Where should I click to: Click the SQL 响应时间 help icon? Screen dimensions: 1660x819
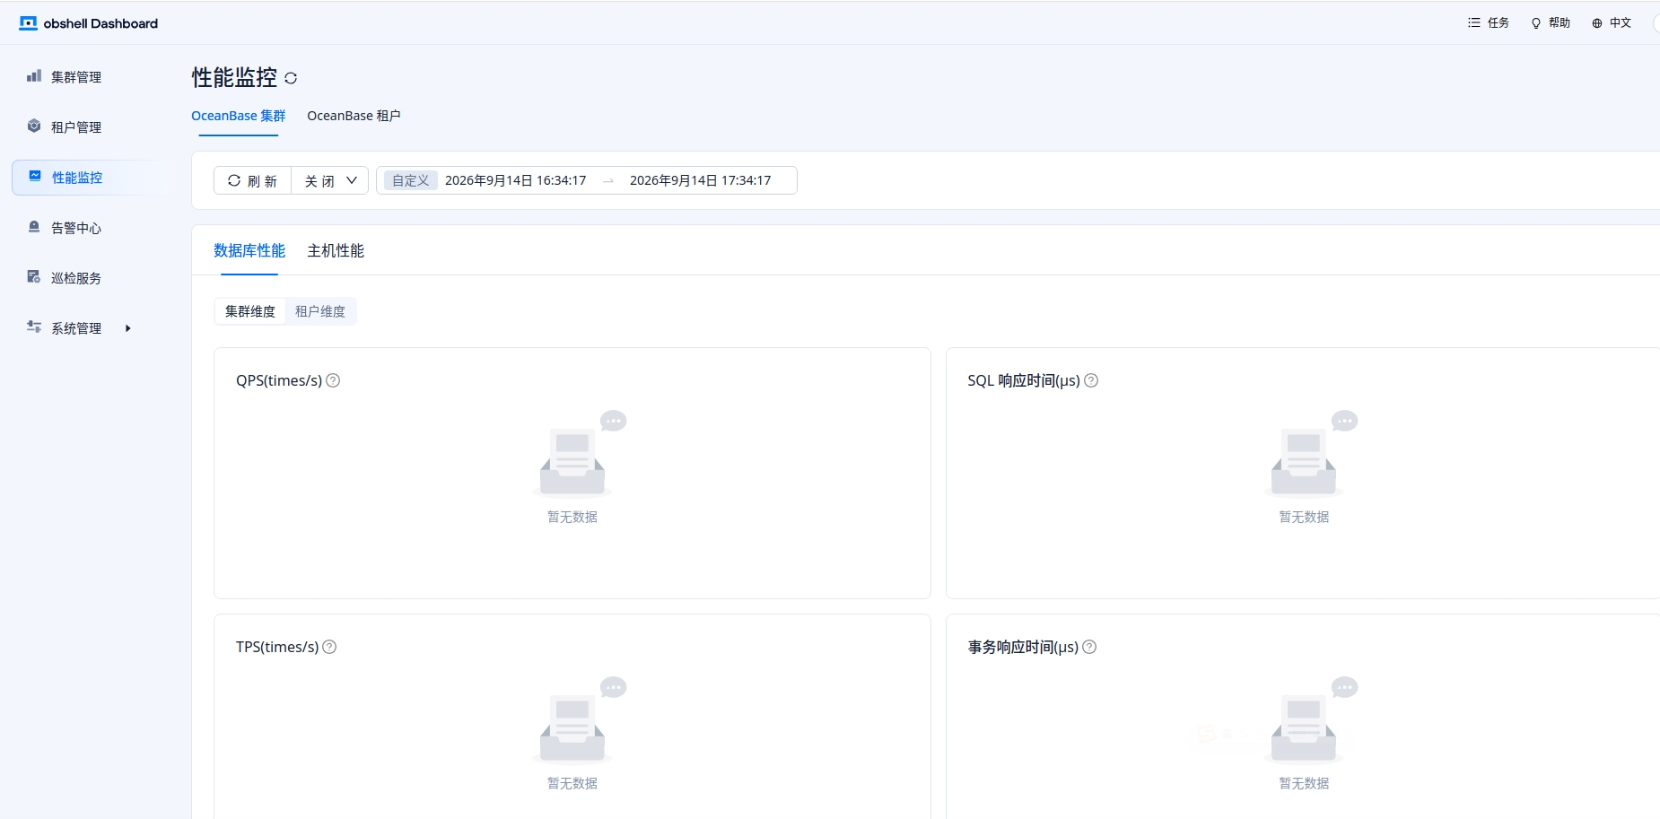coord(1091,380)
